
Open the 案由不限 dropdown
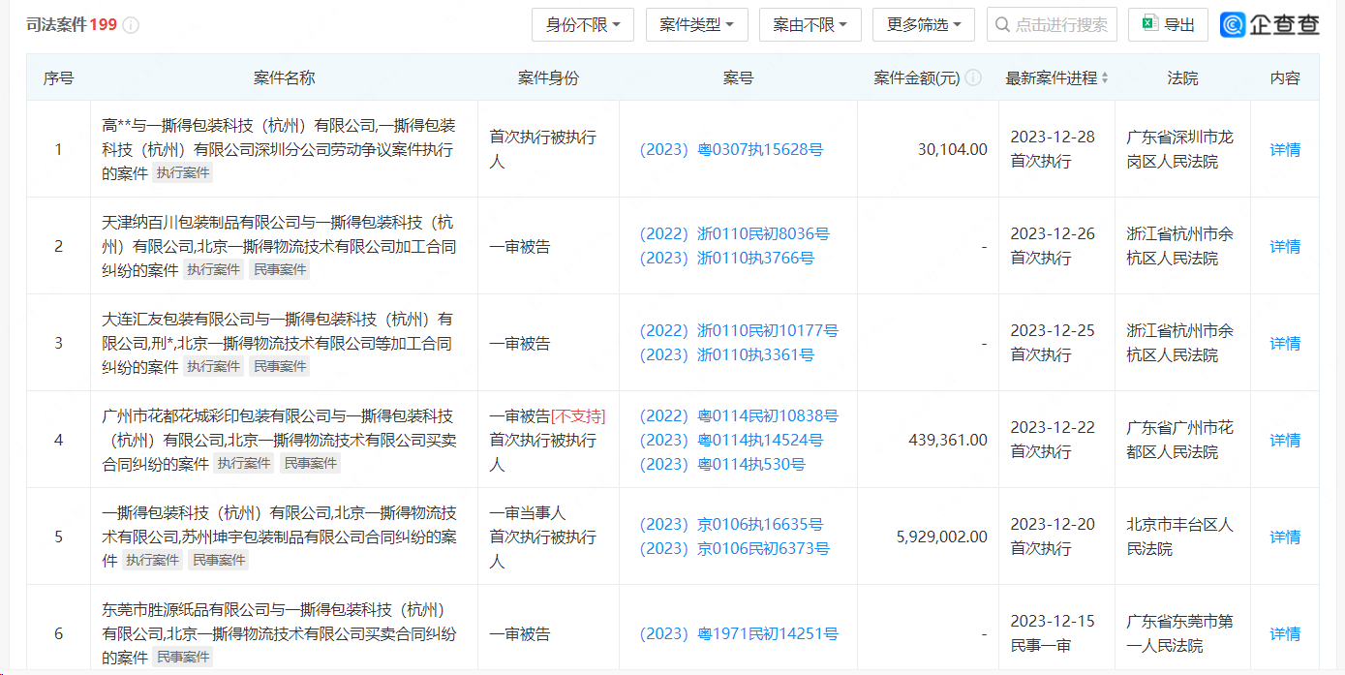point(810,24)
